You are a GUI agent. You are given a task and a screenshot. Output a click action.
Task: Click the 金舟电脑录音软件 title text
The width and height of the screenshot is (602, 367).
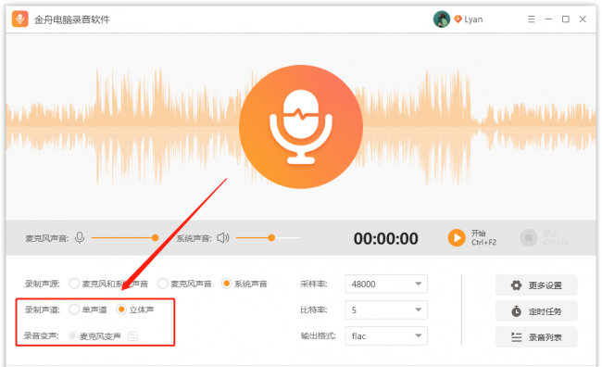[x=72, y=19]
